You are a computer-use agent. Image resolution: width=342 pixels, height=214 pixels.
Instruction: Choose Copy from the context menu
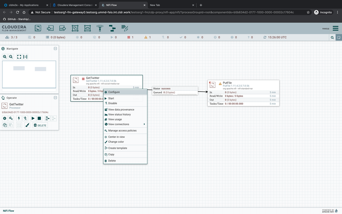click(125, 154)
